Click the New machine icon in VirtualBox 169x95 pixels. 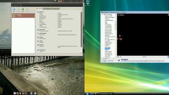tap(14, 9)
